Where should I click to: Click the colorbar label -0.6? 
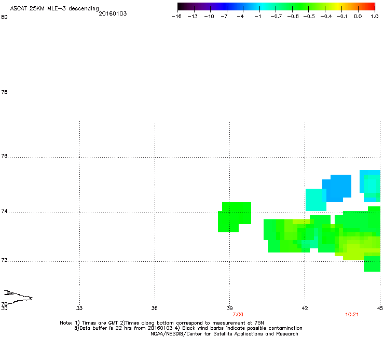pyautogui.click(x=293, y=17)
